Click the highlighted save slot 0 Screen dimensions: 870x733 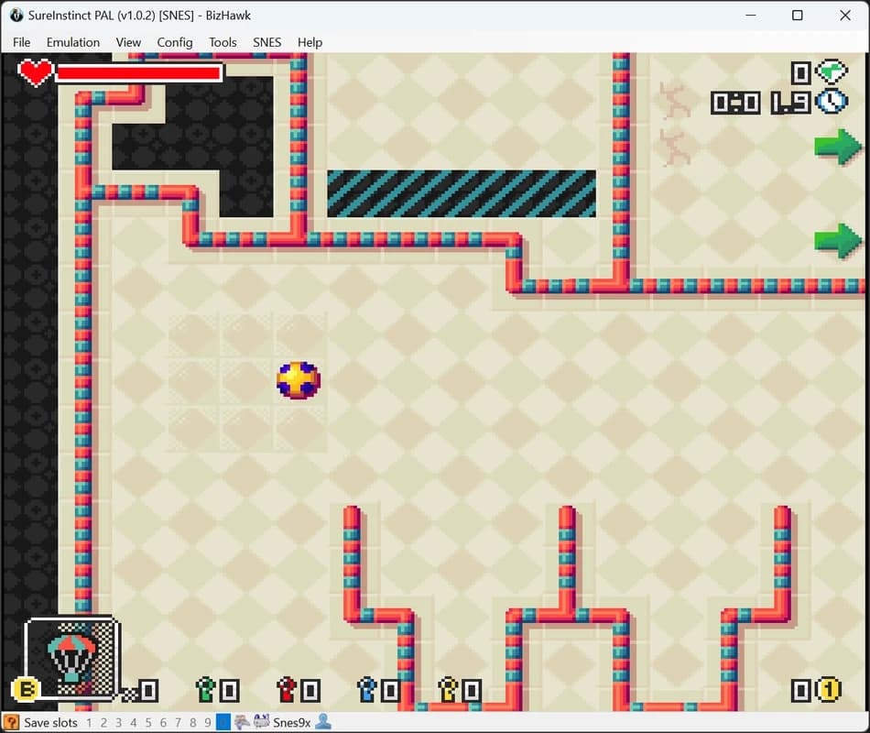(223, 723)
